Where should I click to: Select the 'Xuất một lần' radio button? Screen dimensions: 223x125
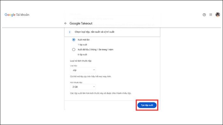pyautogui.click(x=74, y=40)
